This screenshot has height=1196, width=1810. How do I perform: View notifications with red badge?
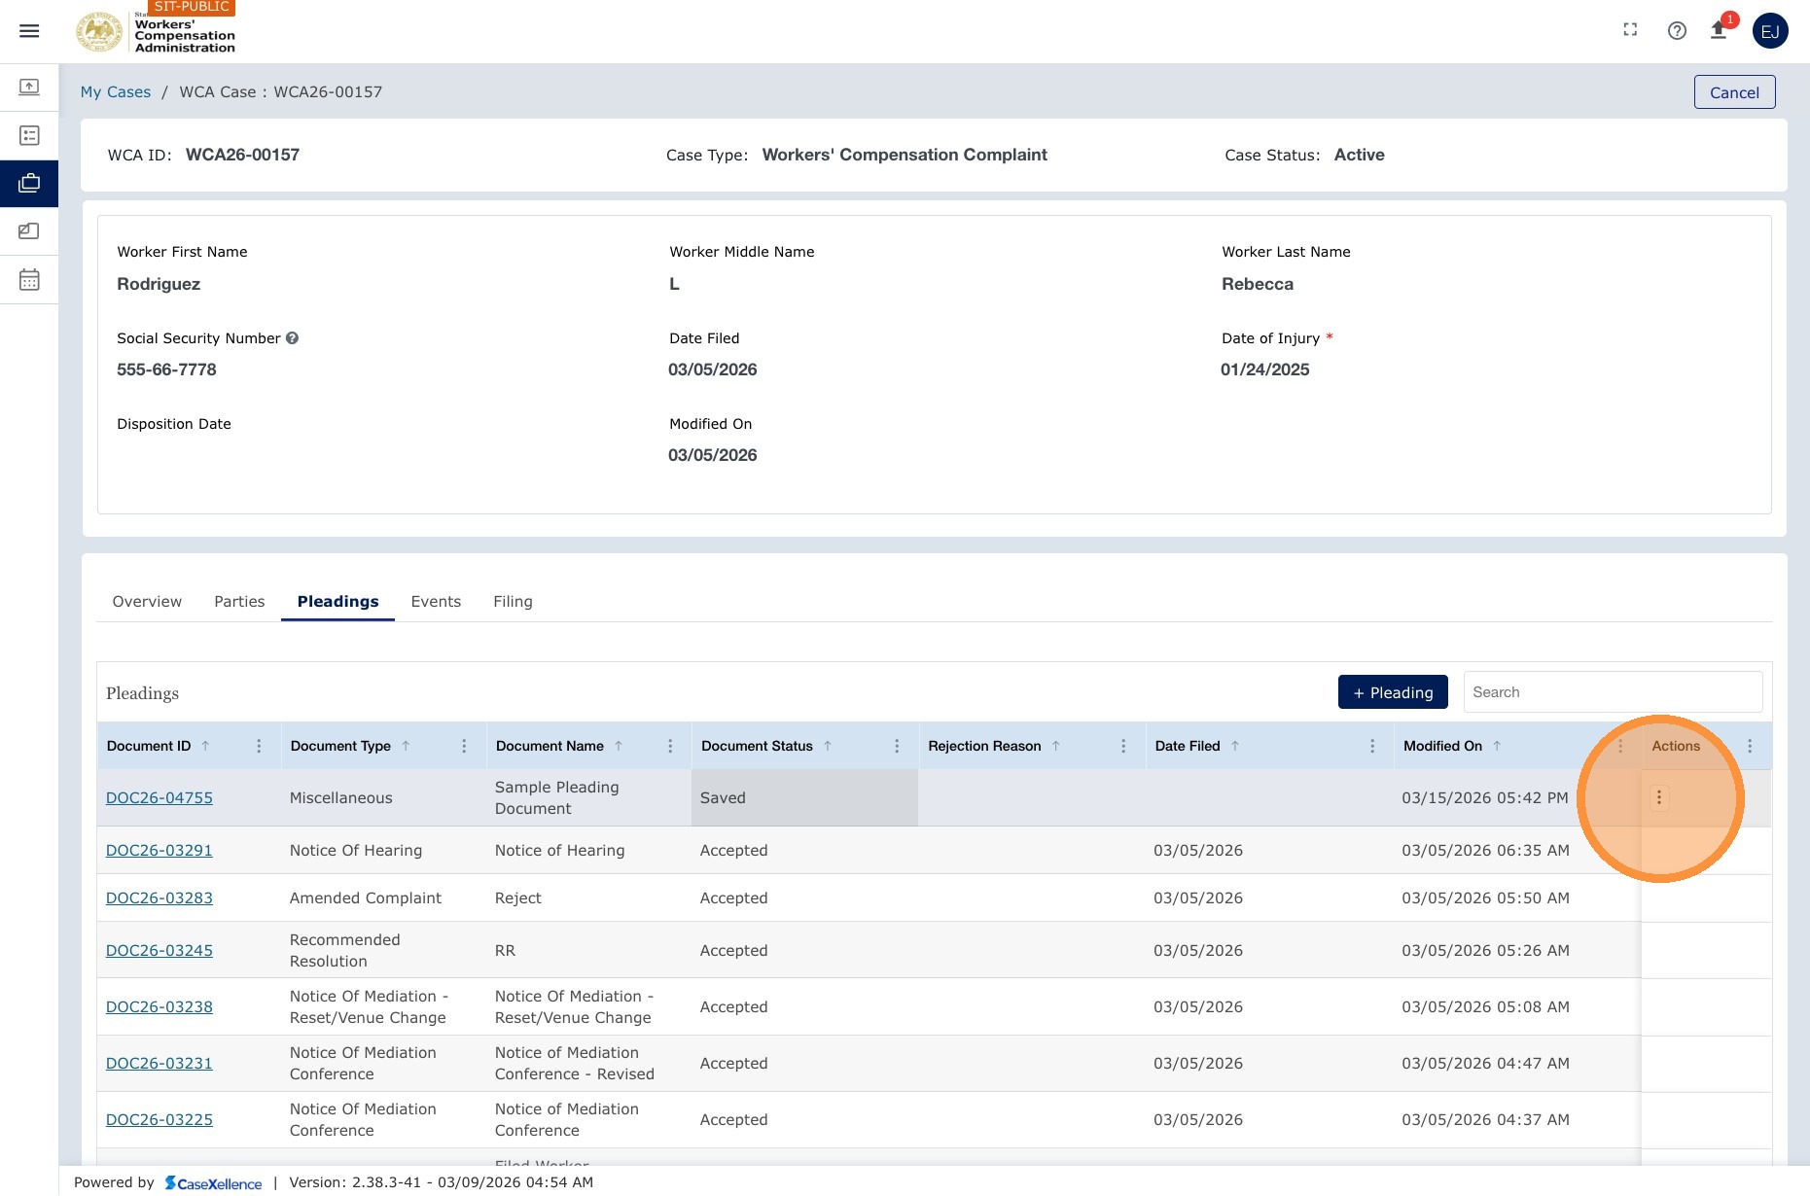[1720, 29]
